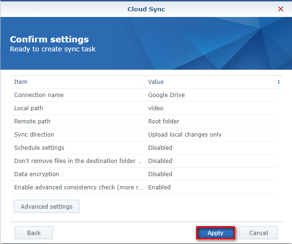Click the Item column header

tap(21, 82)
